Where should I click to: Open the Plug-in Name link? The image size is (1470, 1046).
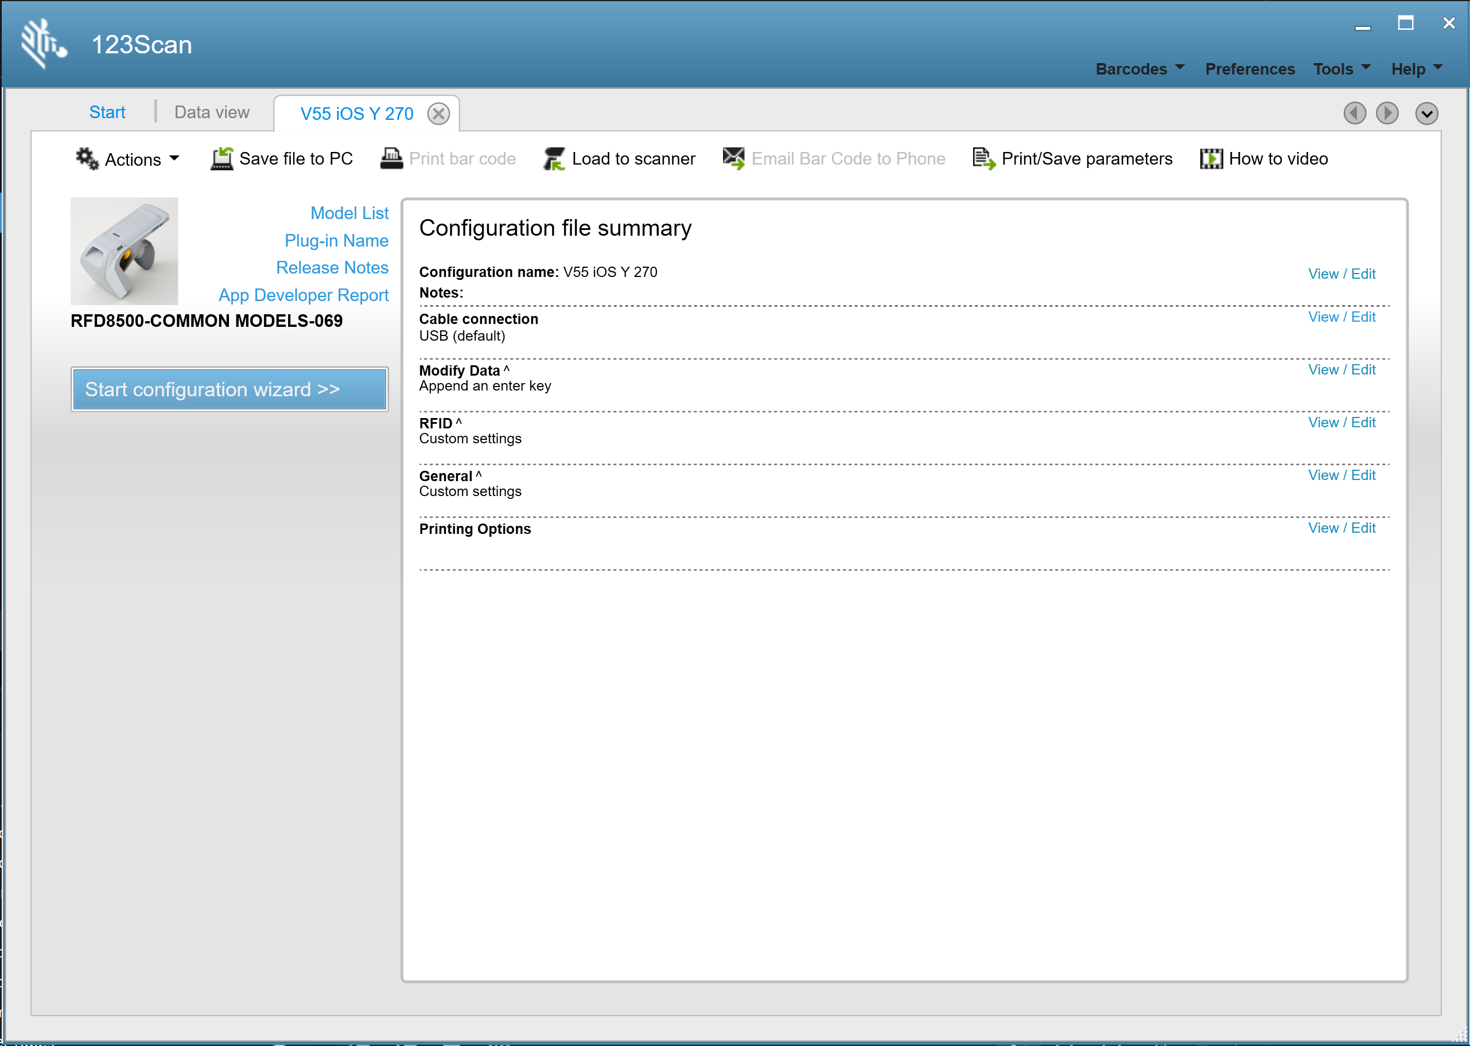336,241
